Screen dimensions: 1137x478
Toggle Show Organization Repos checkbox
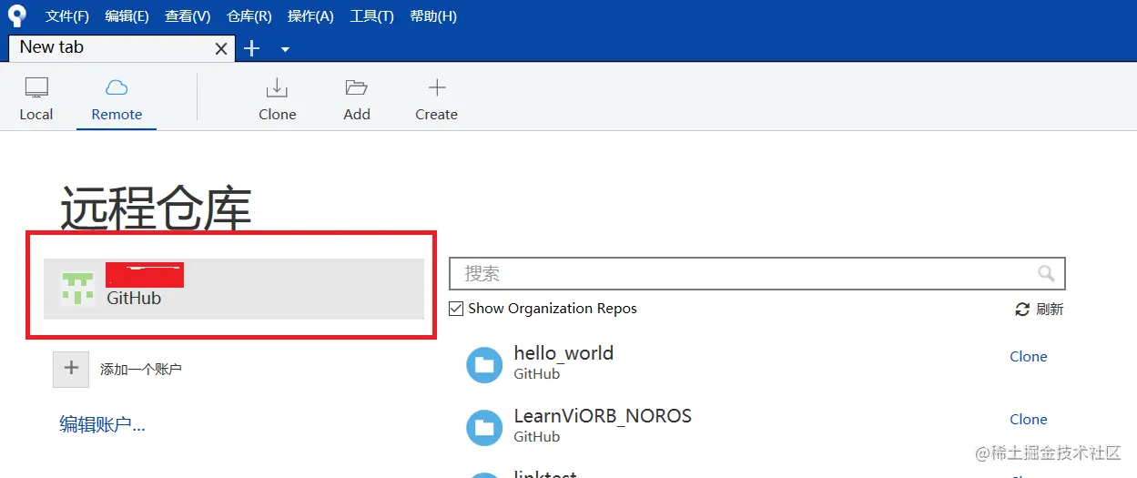pyautogui.click(x=457, y=309)
